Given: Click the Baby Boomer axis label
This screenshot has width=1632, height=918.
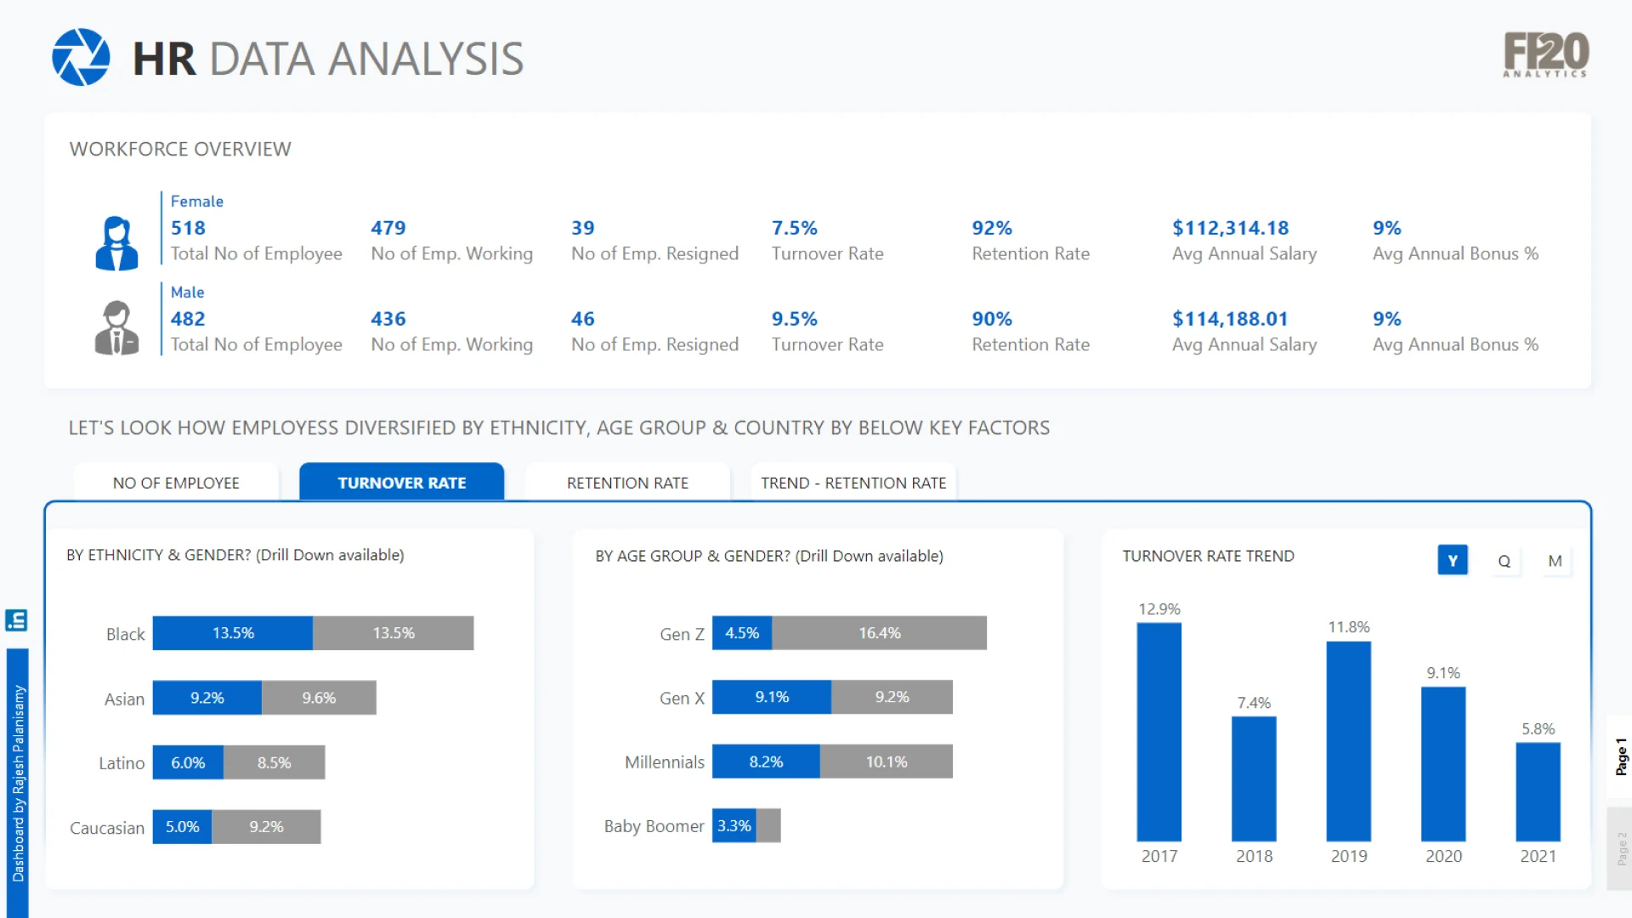Looking at the screenshot, I should pos(654,826).
